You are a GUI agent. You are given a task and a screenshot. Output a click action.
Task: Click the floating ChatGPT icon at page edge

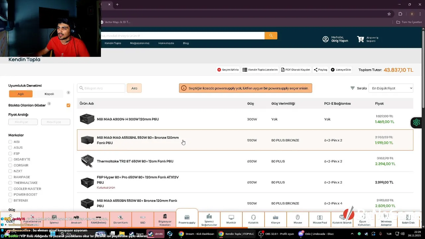tap(416, 122)
